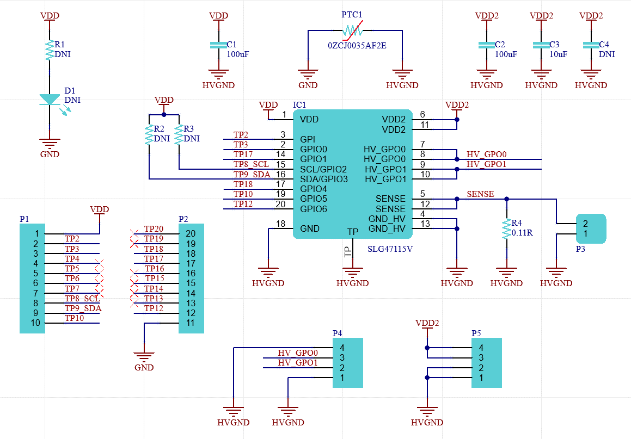This screenshot has height=439, width=631.
Task: Select the P2 header component body
Action: pos(191,278)
